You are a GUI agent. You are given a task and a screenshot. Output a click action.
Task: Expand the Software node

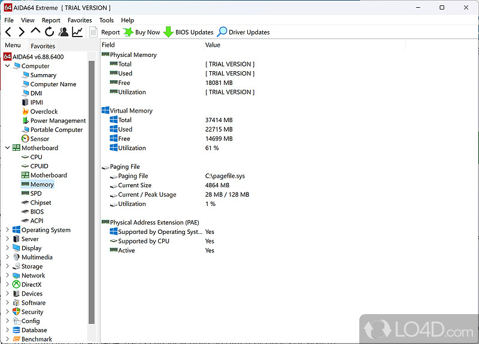[8, 303]
